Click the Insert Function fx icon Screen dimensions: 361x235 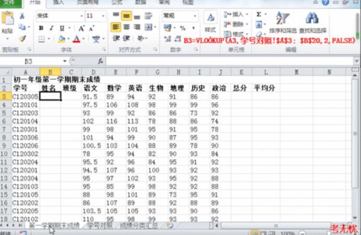100,61
